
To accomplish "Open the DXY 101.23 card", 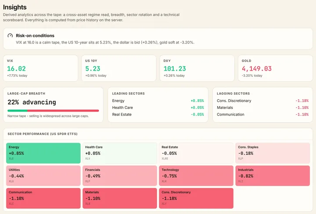I will tap(197, 68).
